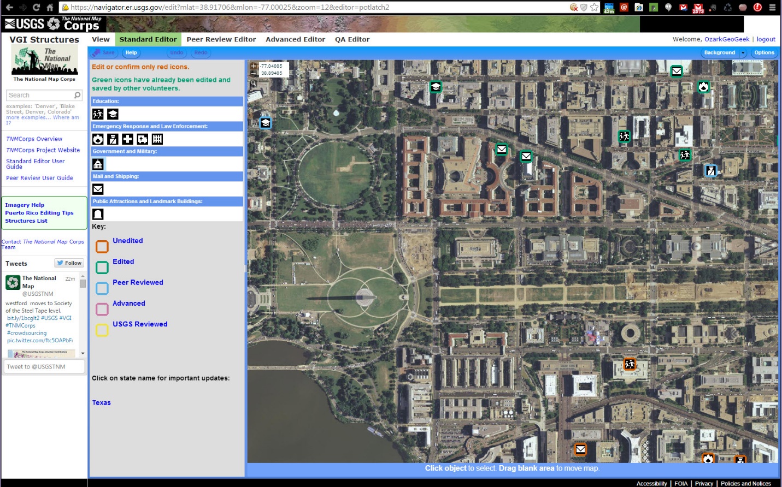Viewport: 782px width, 487px height.
Task: Select the School icon under Education
Action: (98, 114)
